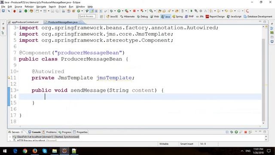The image size is (275, 155).
Task: Toggle Mark Occurrences highlighted toolbar button
Action: (92, 11)
